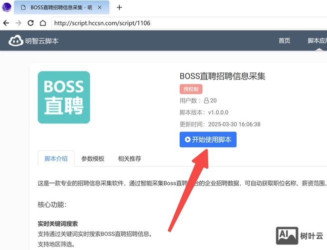Image resolution: width=327 pixels, height=250 pixels.
Task: Click the user count person icon
Action: 206,100
